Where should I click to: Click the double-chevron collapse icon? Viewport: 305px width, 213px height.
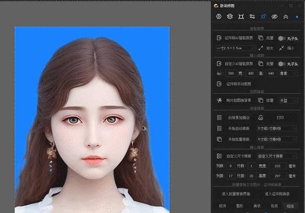[285, 17]
